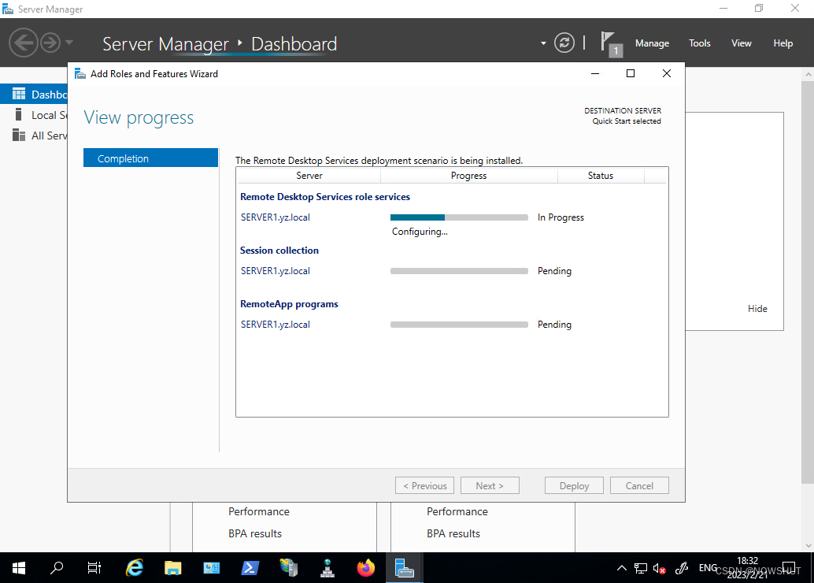The height and width of the screenshot is (583, 814).
Task: Select All Servers in sidebar
Action: [35, 135]
